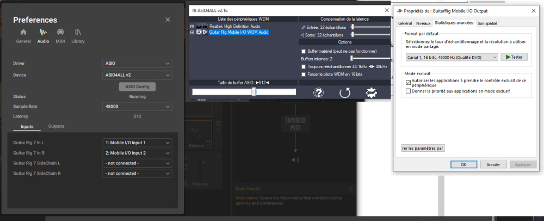This screenshot has width=544, height=221.
Task: Select the Statistiques avancées tab
Action: pos(454,22)
